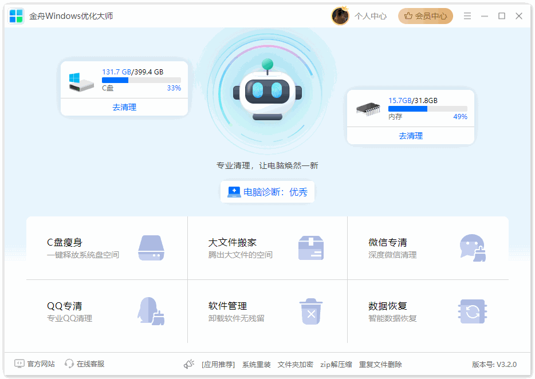Viewport: 535px width, 379px height.
Task: Click 去清理 under the 内存 card
Action: tap(411, 136)
